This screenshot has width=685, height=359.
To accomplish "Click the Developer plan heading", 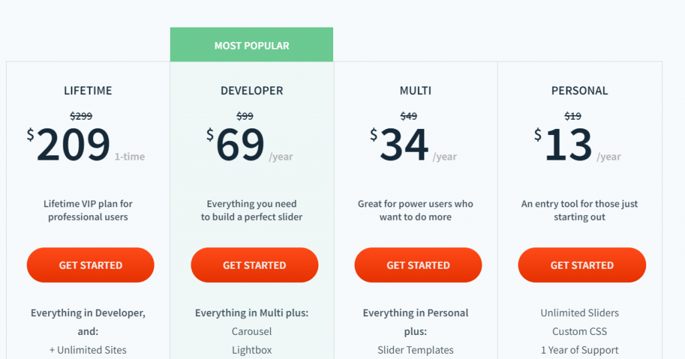I will 252,90.
